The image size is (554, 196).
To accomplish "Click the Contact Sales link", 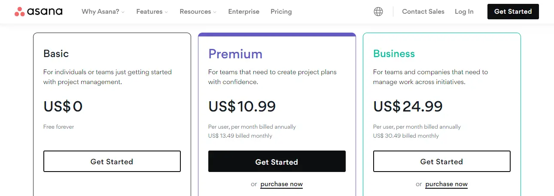I will pos(423,12).
